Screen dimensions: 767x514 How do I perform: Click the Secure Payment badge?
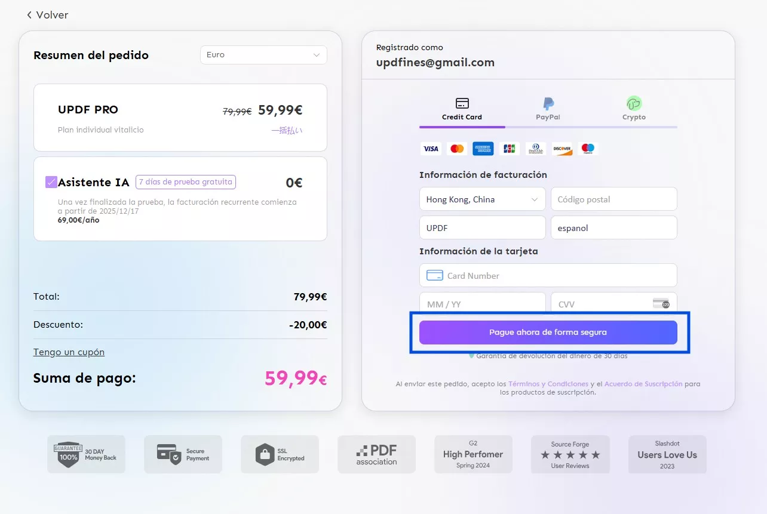183,454
